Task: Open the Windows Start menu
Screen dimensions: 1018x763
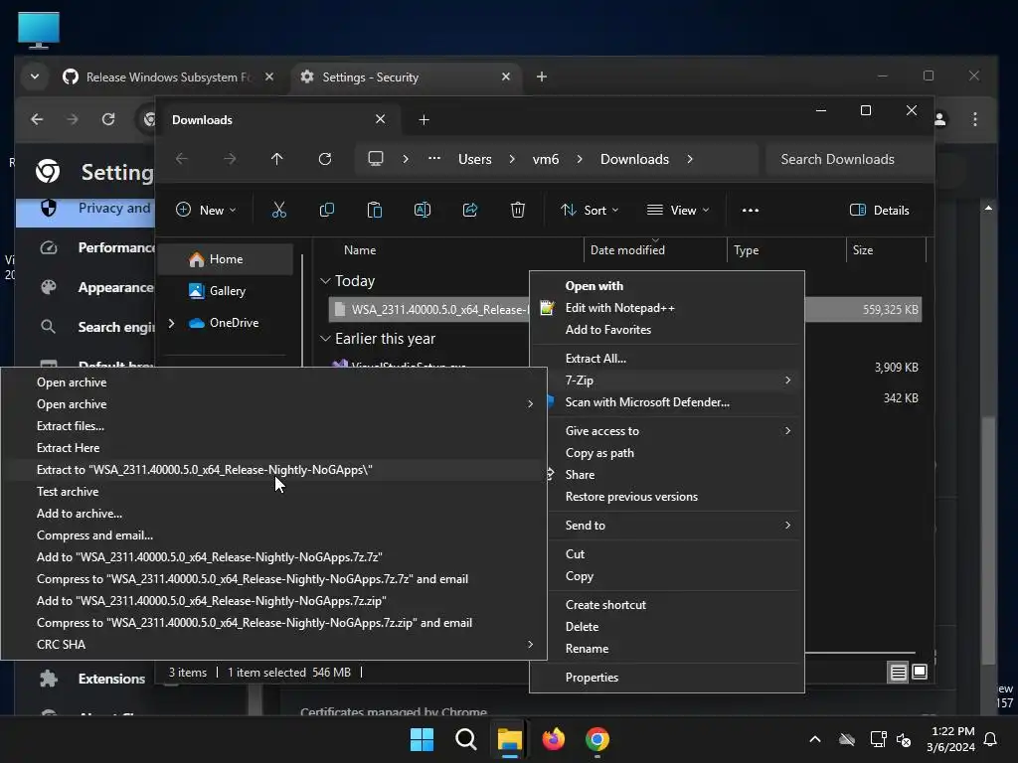Action: 422,739
